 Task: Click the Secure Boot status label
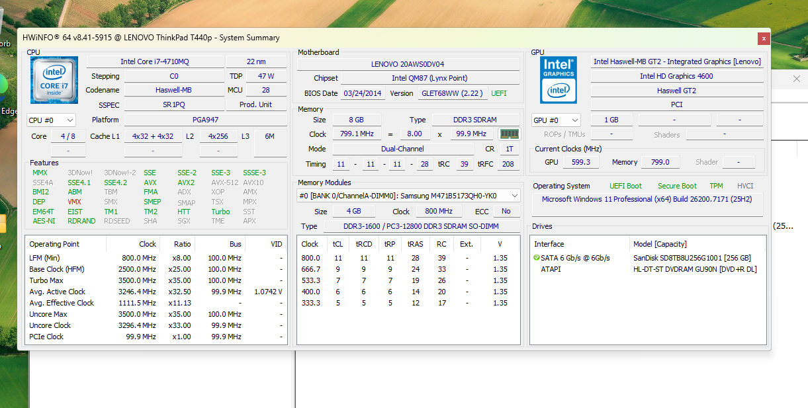point(677,186)
